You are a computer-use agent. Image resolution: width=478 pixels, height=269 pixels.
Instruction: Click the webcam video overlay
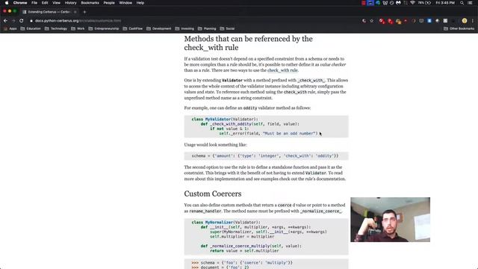(x=390, y=220)
